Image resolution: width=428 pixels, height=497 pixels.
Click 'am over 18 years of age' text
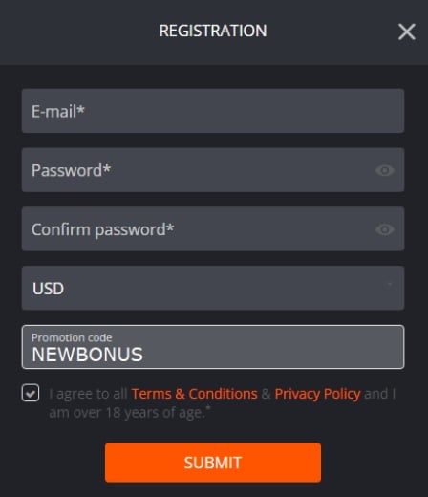[x=127, y=413]
